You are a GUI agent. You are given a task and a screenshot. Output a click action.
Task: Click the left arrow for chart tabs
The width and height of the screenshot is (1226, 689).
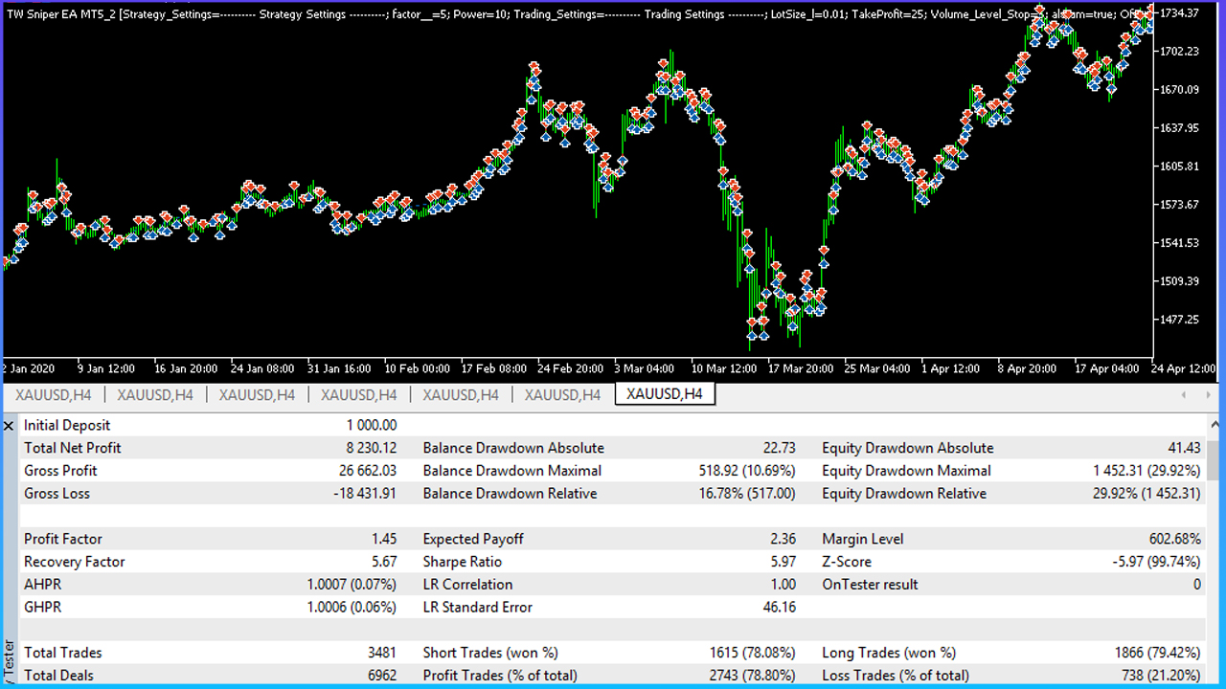(x=1184, y=394)
